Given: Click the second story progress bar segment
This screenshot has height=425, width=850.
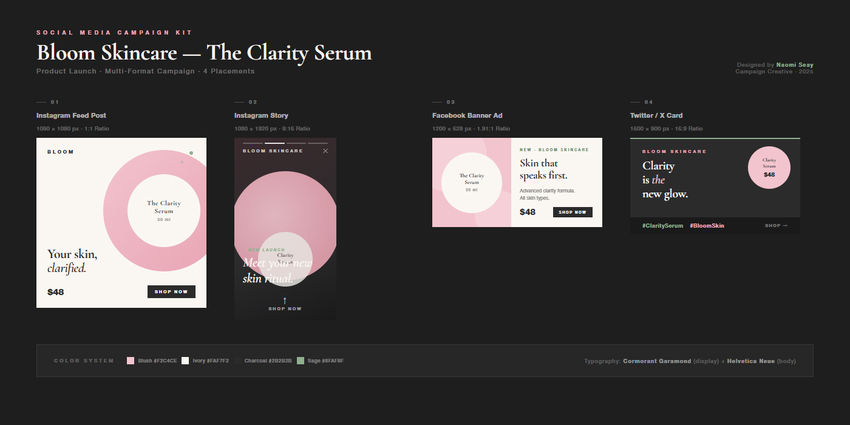Looking at the screenshot, I should [x=274, y=143].
